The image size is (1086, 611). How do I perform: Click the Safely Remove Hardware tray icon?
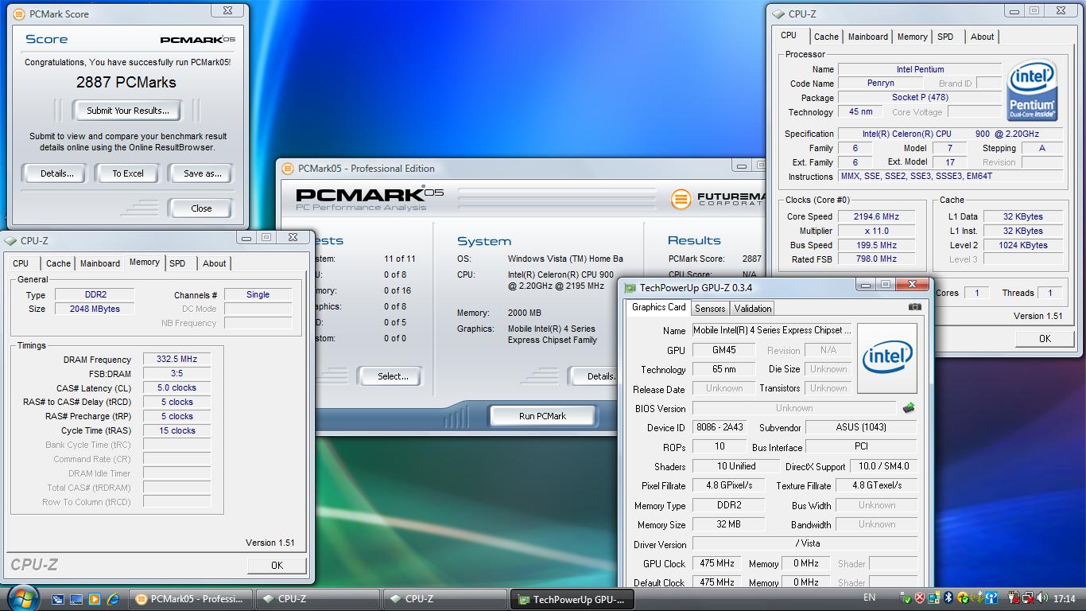[x=906, y=597]
